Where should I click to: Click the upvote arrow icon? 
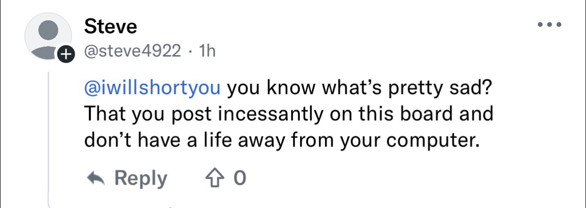214,178
